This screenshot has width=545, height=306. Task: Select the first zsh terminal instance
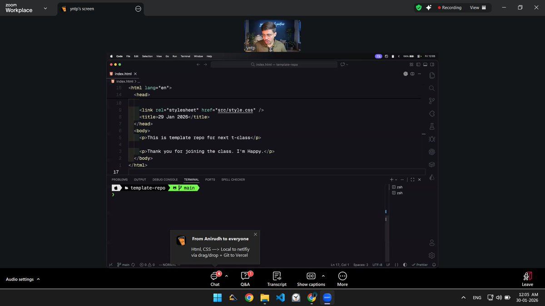(x=397, y=187)
